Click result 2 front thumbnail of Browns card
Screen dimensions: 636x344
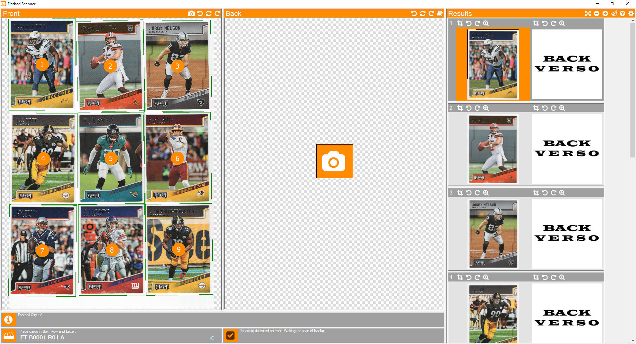pos(493,149)
